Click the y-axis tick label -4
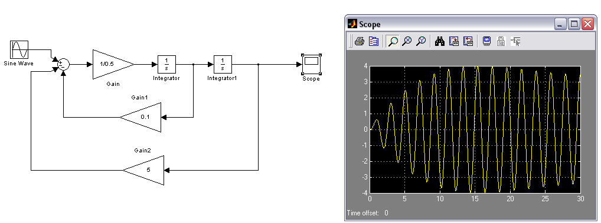Screen dimensions: 601x223 click(365, 193)
